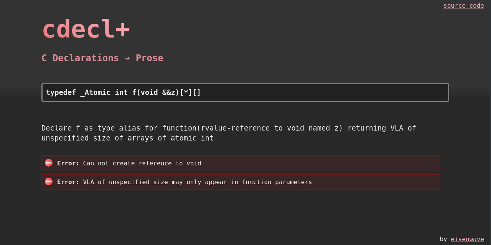Click the first error stop icon
The image size is (491, 245).
coord(49,163)
